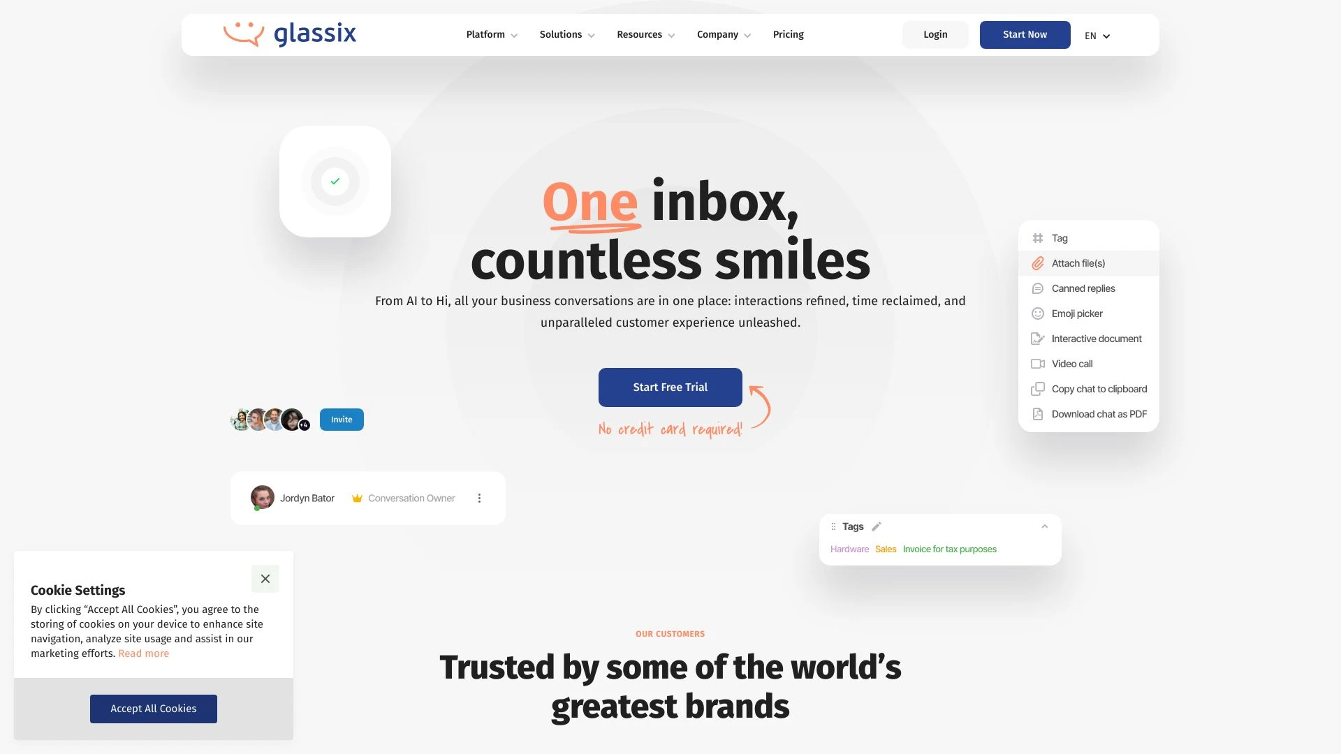Open the Emoji picker icon
This screenshot has height=754, width=1341.
tap(1038, 313)
